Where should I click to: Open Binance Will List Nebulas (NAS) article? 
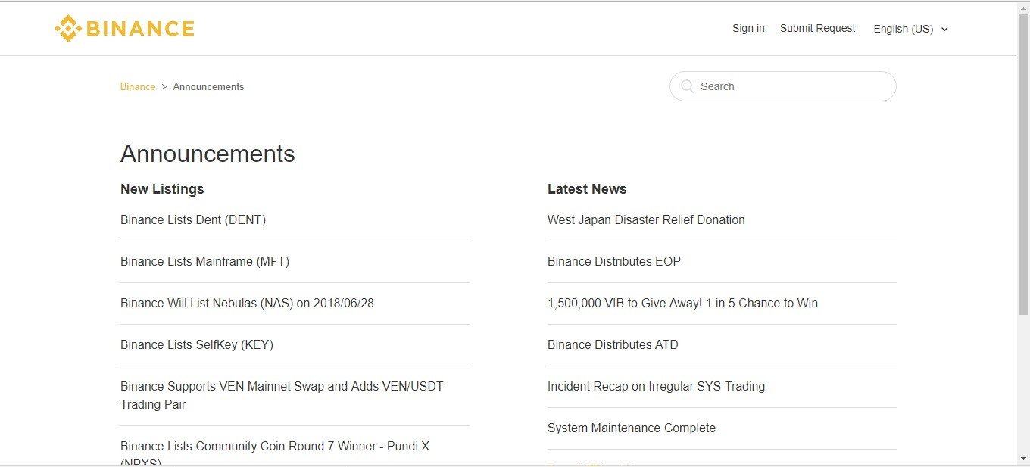coord(247,303)
